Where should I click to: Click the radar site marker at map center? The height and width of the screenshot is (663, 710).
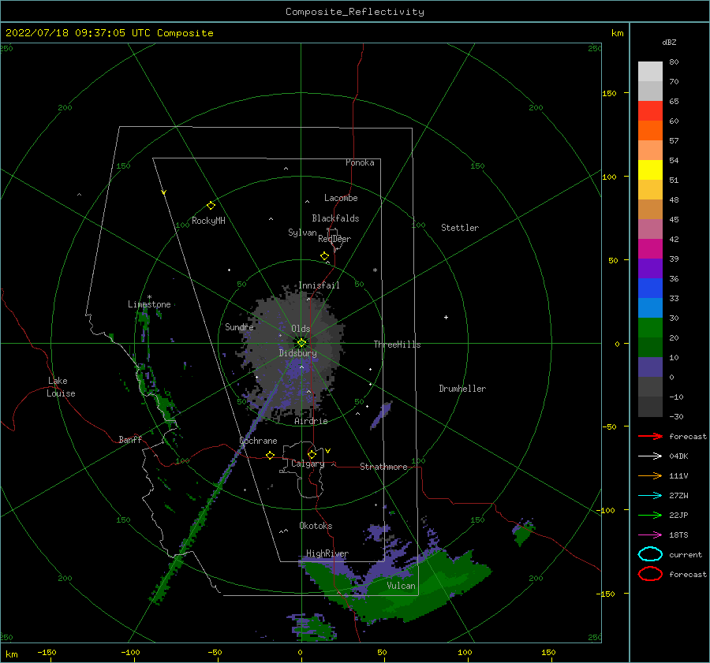(x=301, y=343)
